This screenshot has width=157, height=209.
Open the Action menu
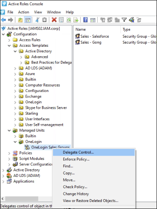pyautogui.click(x=24, y=12)
